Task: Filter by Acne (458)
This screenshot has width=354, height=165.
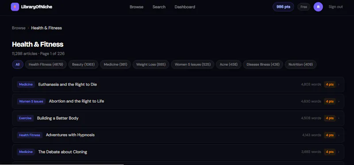Action: [x=228, y=65]
